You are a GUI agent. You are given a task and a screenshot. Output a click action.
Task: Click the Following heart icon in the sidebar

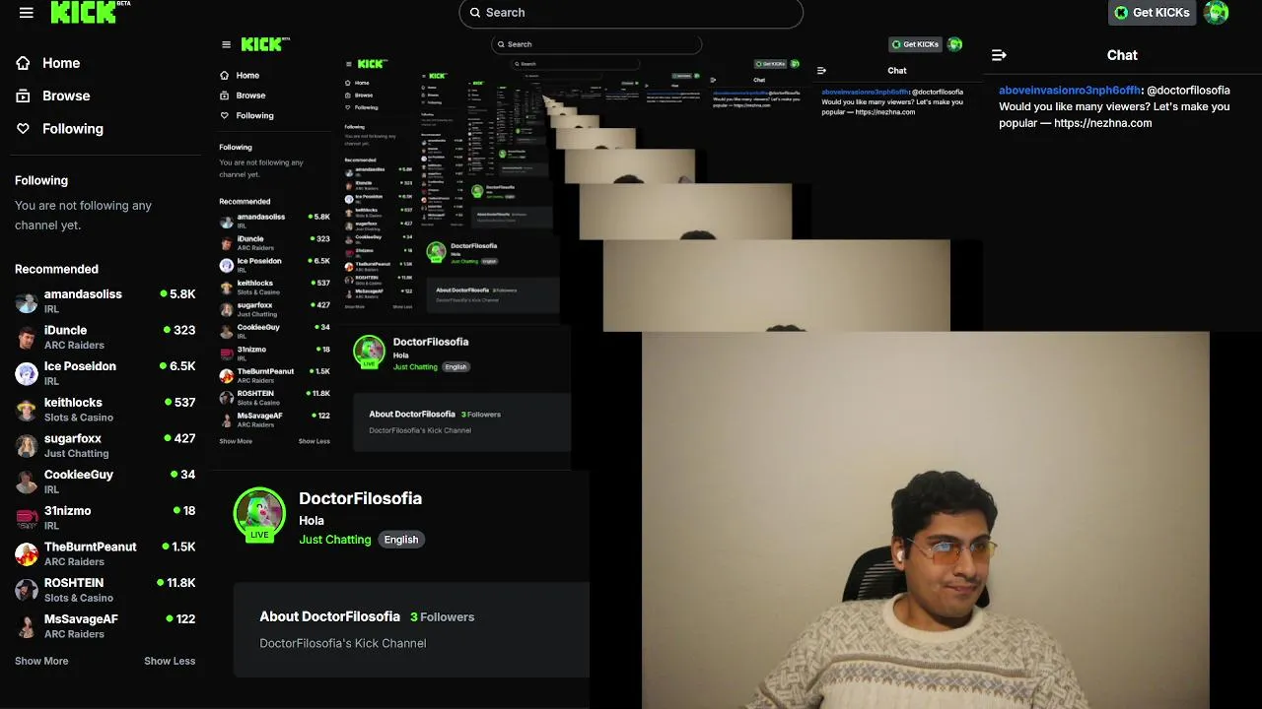click(24, 129)
